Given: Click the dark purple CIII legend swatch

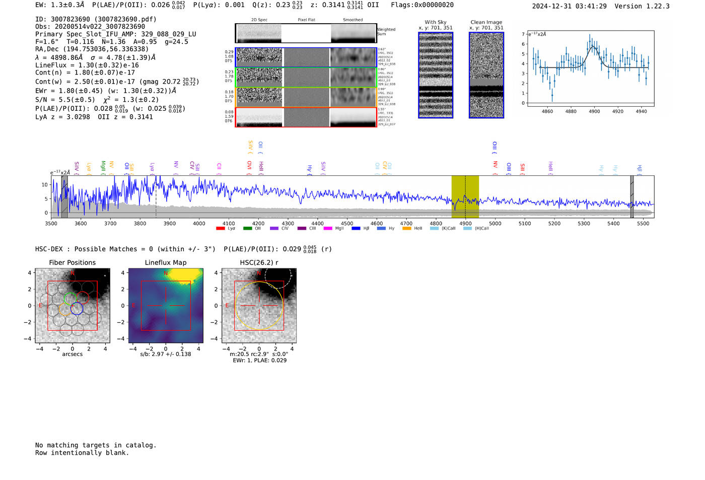Looking at the screenshot, I should point(302,229).
